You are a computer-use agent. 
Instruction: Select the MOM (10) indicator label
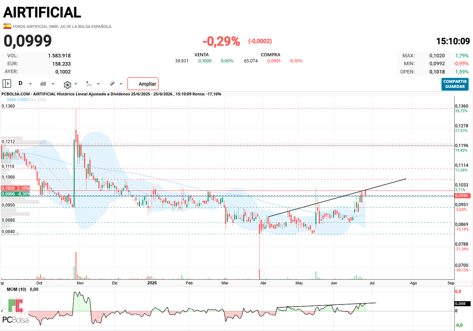click(x=17, y=289)
